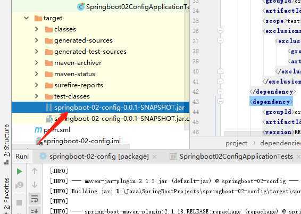The image size is (301, 214).
Task: Click the Maven pom.xml file icon
Action: (38, 130)
